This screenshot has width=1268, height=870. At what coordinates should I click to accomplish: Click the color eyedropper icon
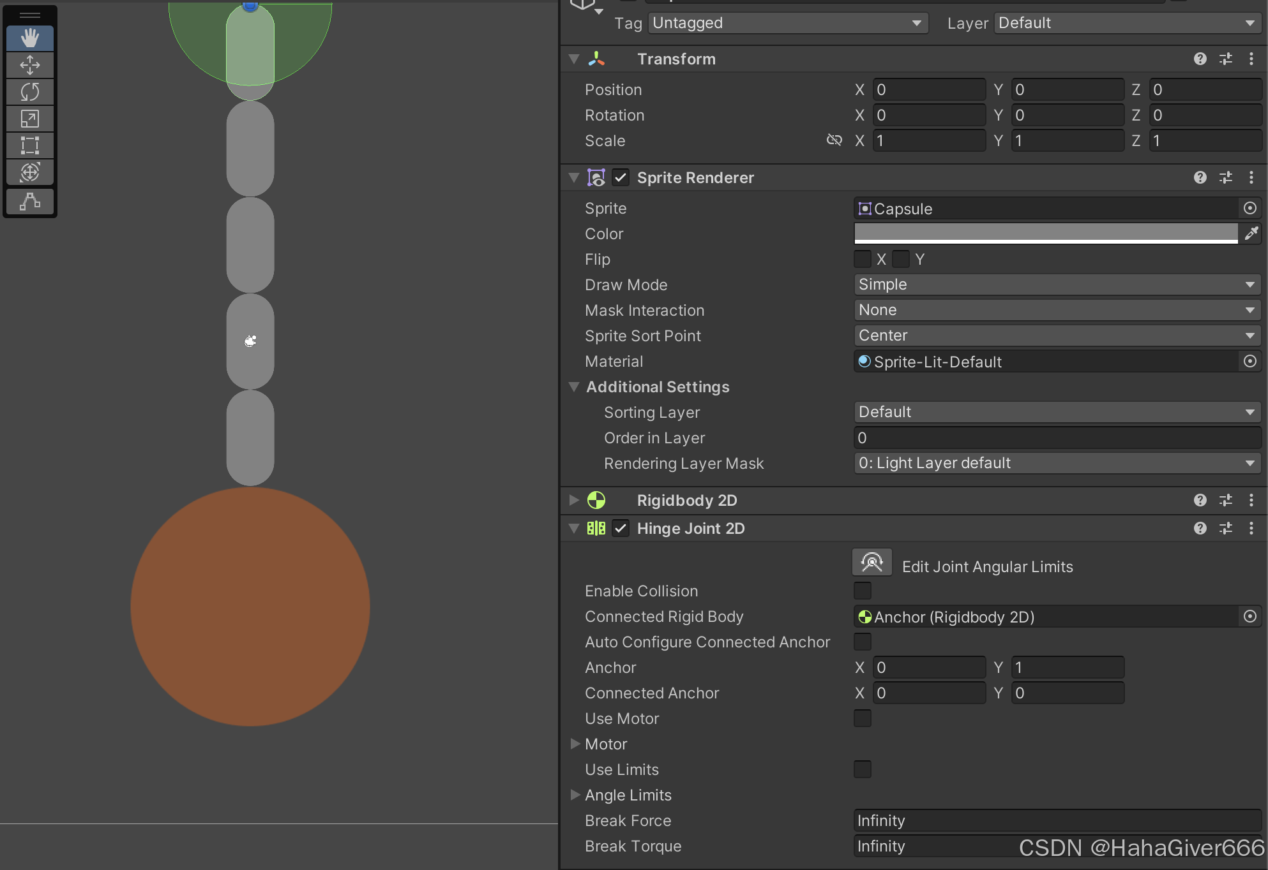coord(1251,233)
